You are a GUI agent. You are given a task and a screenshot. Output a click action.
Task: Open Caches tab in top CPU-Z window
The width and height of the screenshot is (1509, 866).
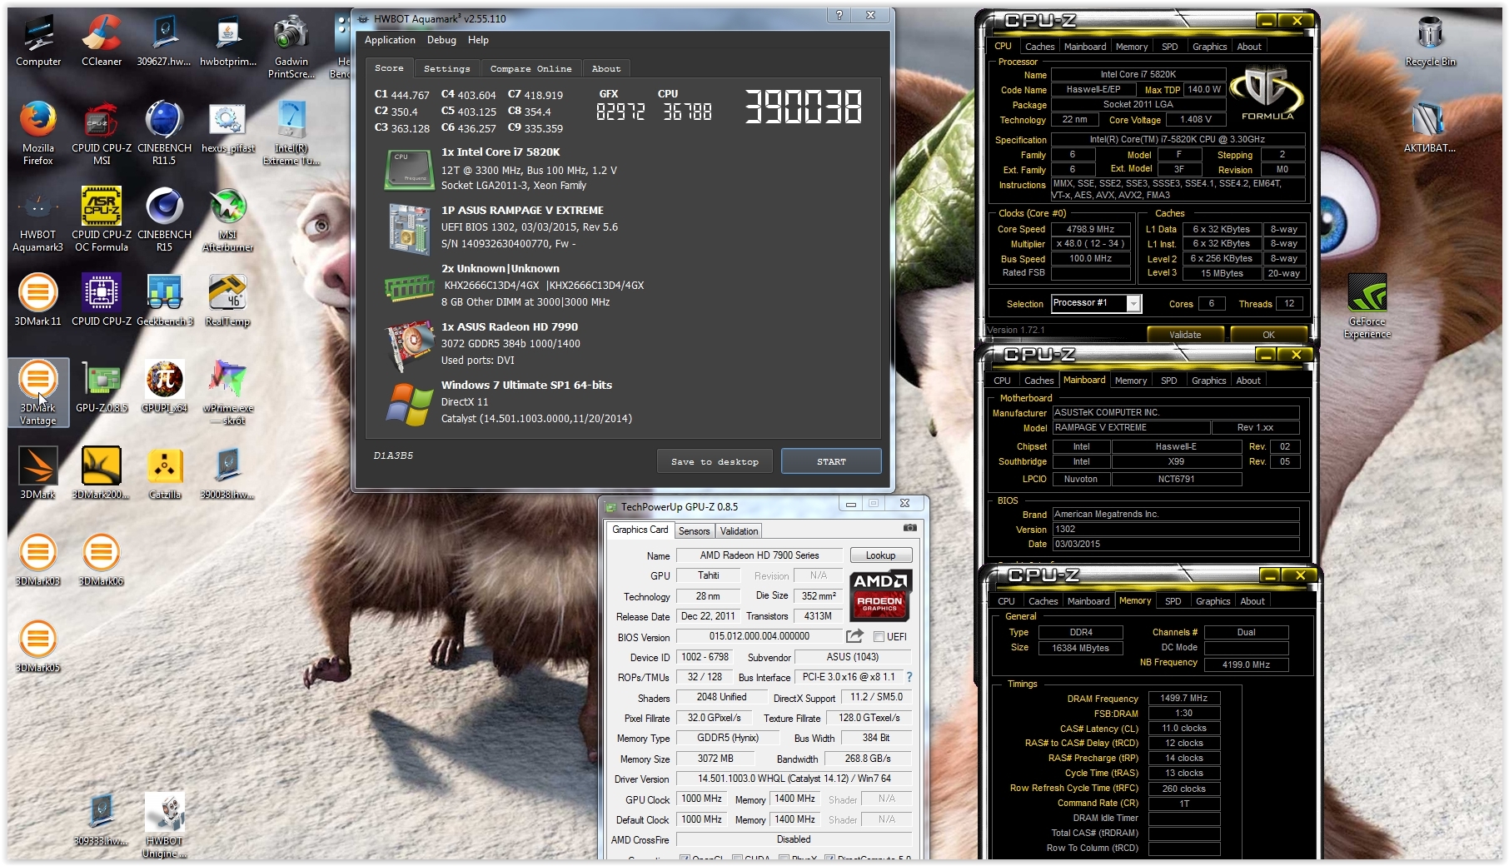click(1039, 47)
